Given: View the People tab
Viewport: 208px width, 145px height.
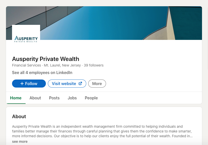Looking at the screenshot, I should [91, 98].
